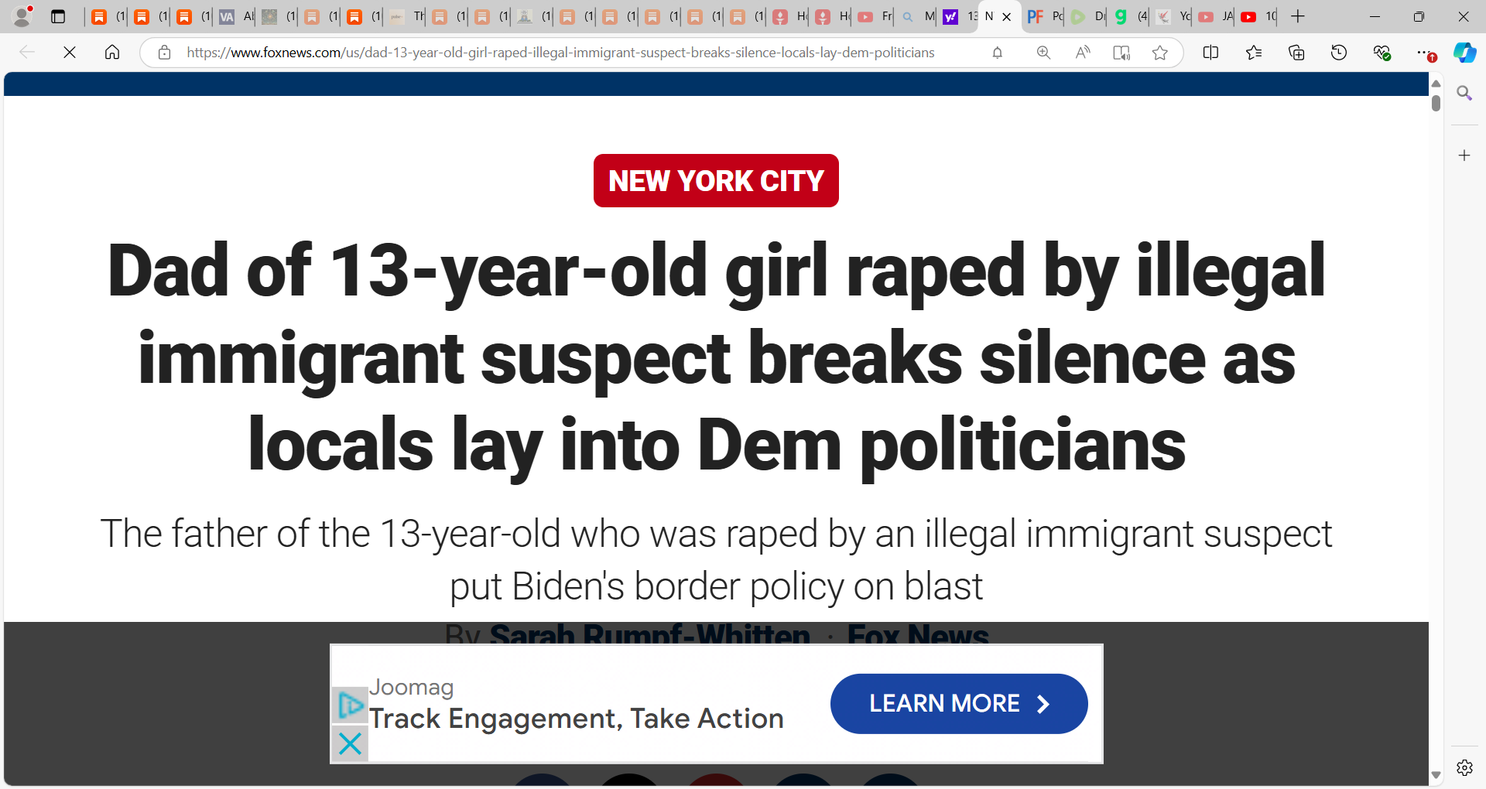The height and width of the screenshot is (789, 1486).
Task: Click the scrollbar down arrow
Action: tap(1436, 774)
